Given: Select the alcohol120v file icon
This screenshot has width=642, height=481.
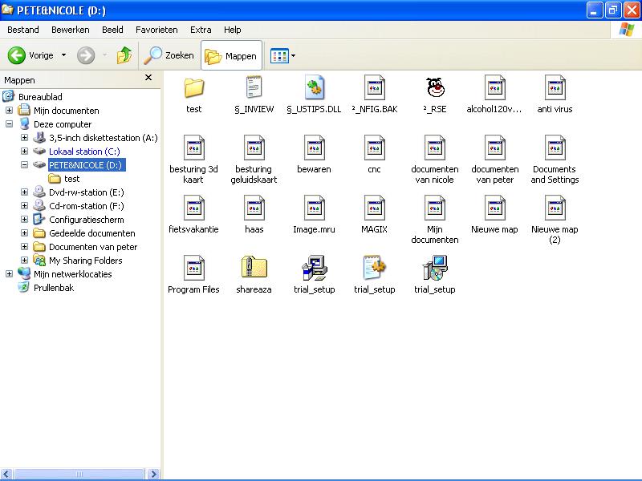Looking at the screenshot, I should pos(494,87).
